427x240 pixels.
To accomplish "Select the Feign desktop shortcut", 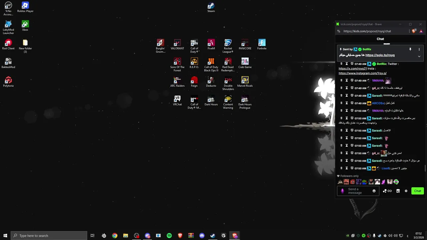I will (194, 82).
